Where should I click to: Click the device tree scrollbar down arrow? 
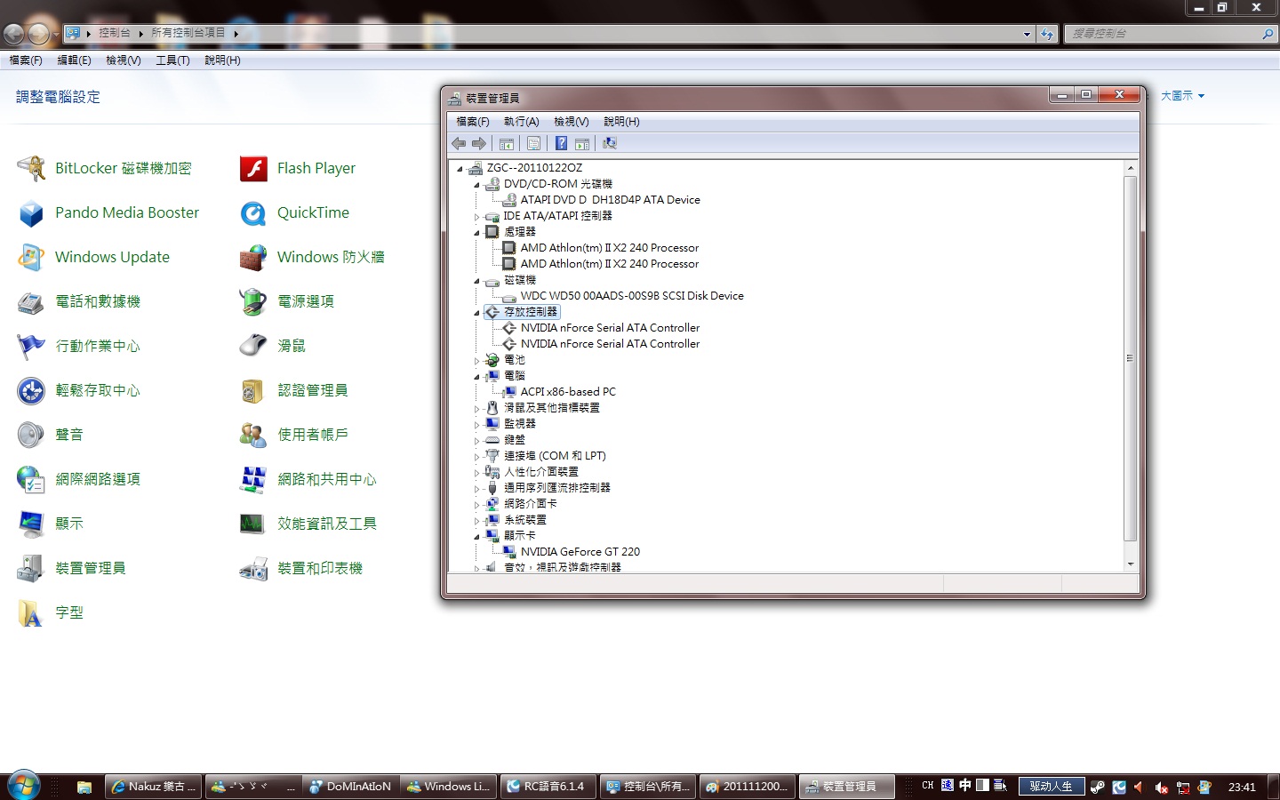click(1131, 564)
